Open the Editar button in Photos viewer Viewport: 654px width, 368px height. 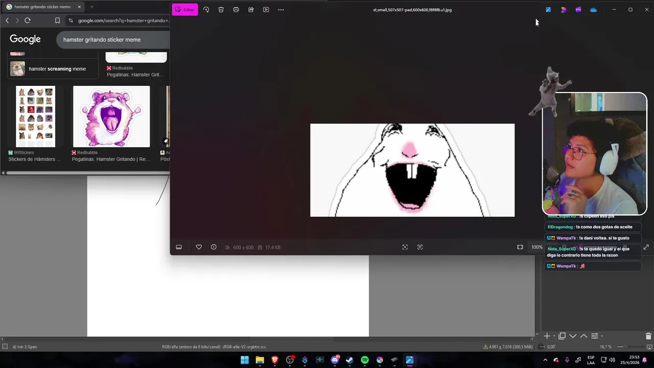[x=185, y=10]
